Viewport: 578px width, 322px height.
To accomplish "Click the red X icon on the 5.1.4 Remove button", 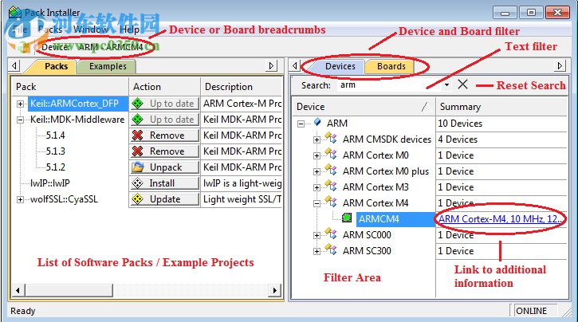I will (137, 135).
